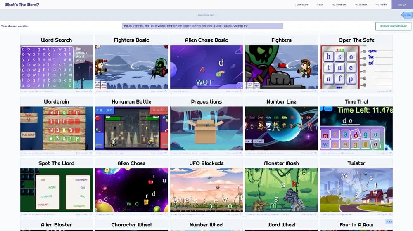This screenshot has width=413, height=231.
Task: Open help icon on Fighters card
Action: pos(315,92)
